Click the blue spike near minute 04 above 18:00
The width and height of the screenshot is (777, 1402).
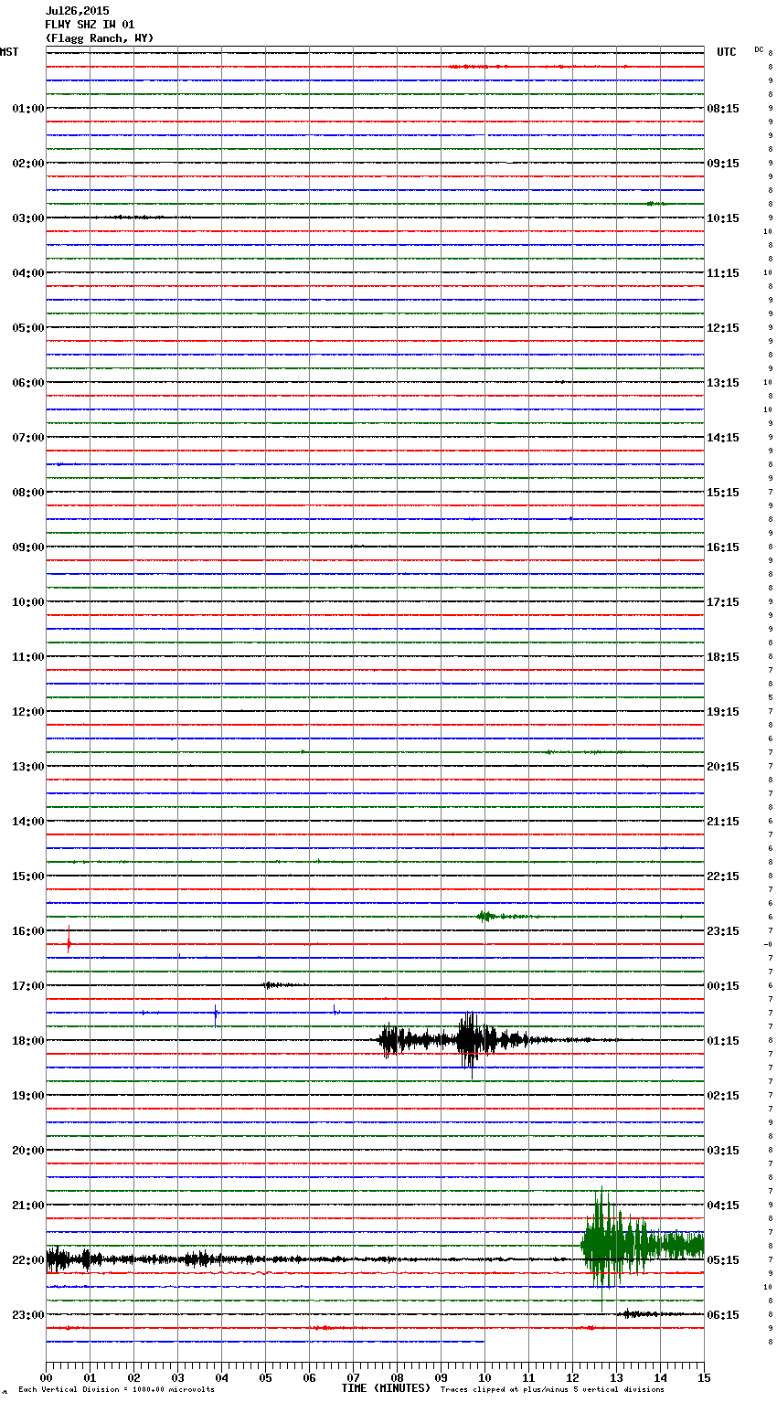pos(216,1013)
